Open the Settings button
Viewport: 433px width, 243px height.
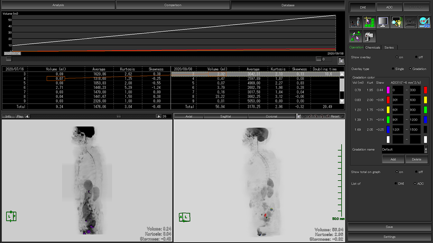click(x=389, y=237)
